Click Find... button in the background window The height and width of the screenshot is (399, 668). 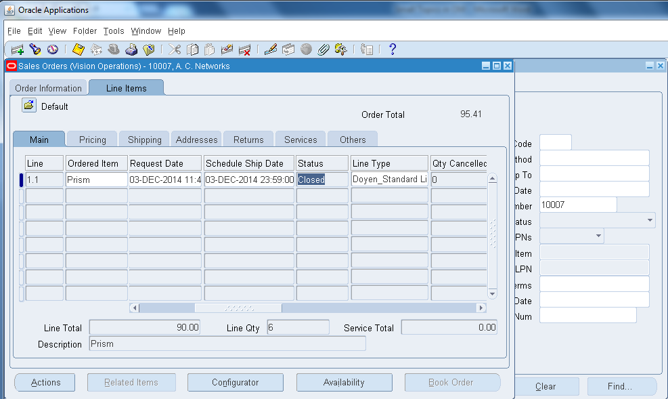click(621, 386)
